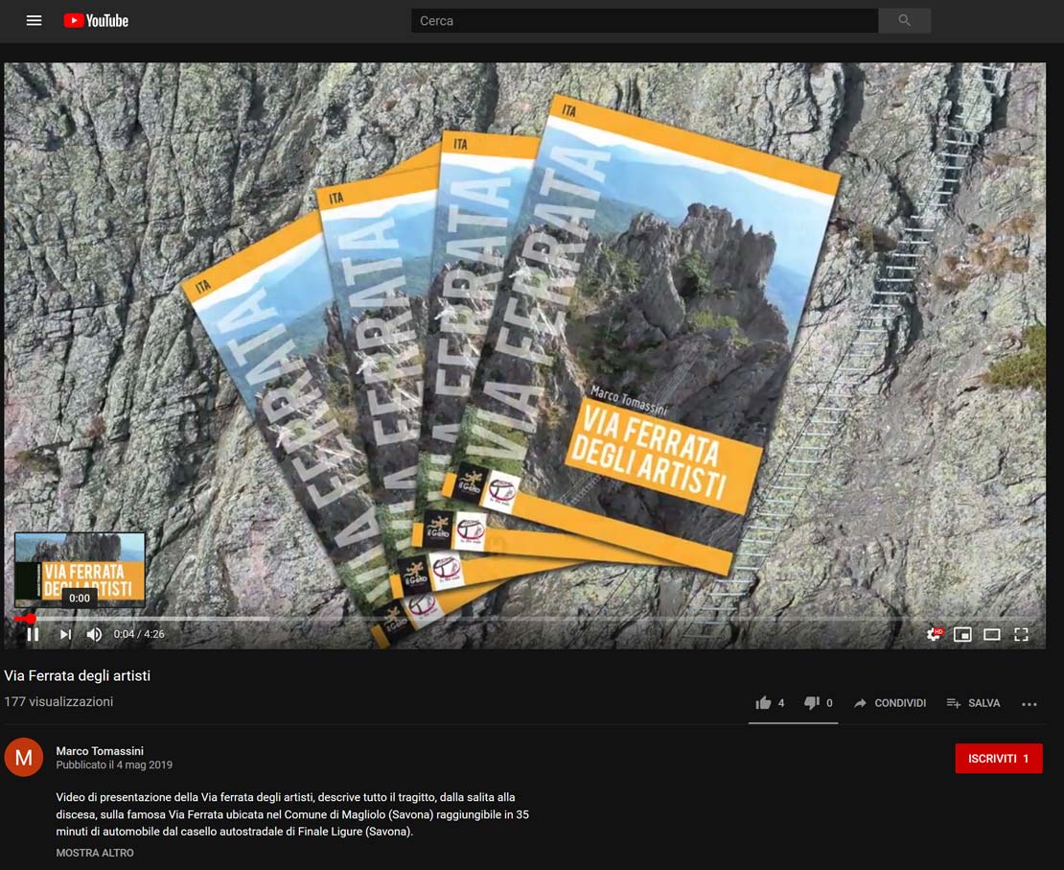Viewport: 1064px width, 870px height.
Task: Open the SALVA playlist menu
Action: tap(973, 703)
